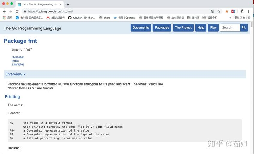
Task: Open the share bookmarks folder
Action: click(104, 18)
